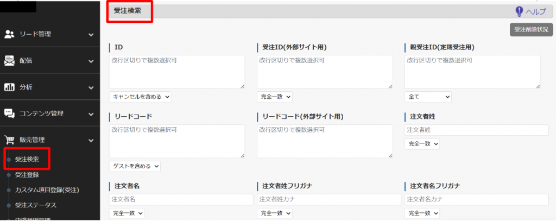Open the キャンセルを含める dropdown
This screenshot has width=556, height=221.
[x=140, y=97]
